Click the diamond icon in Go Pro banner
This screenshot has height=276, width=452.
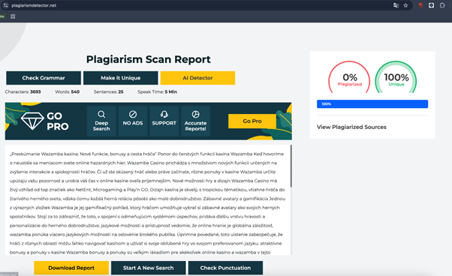coord(32,121)
